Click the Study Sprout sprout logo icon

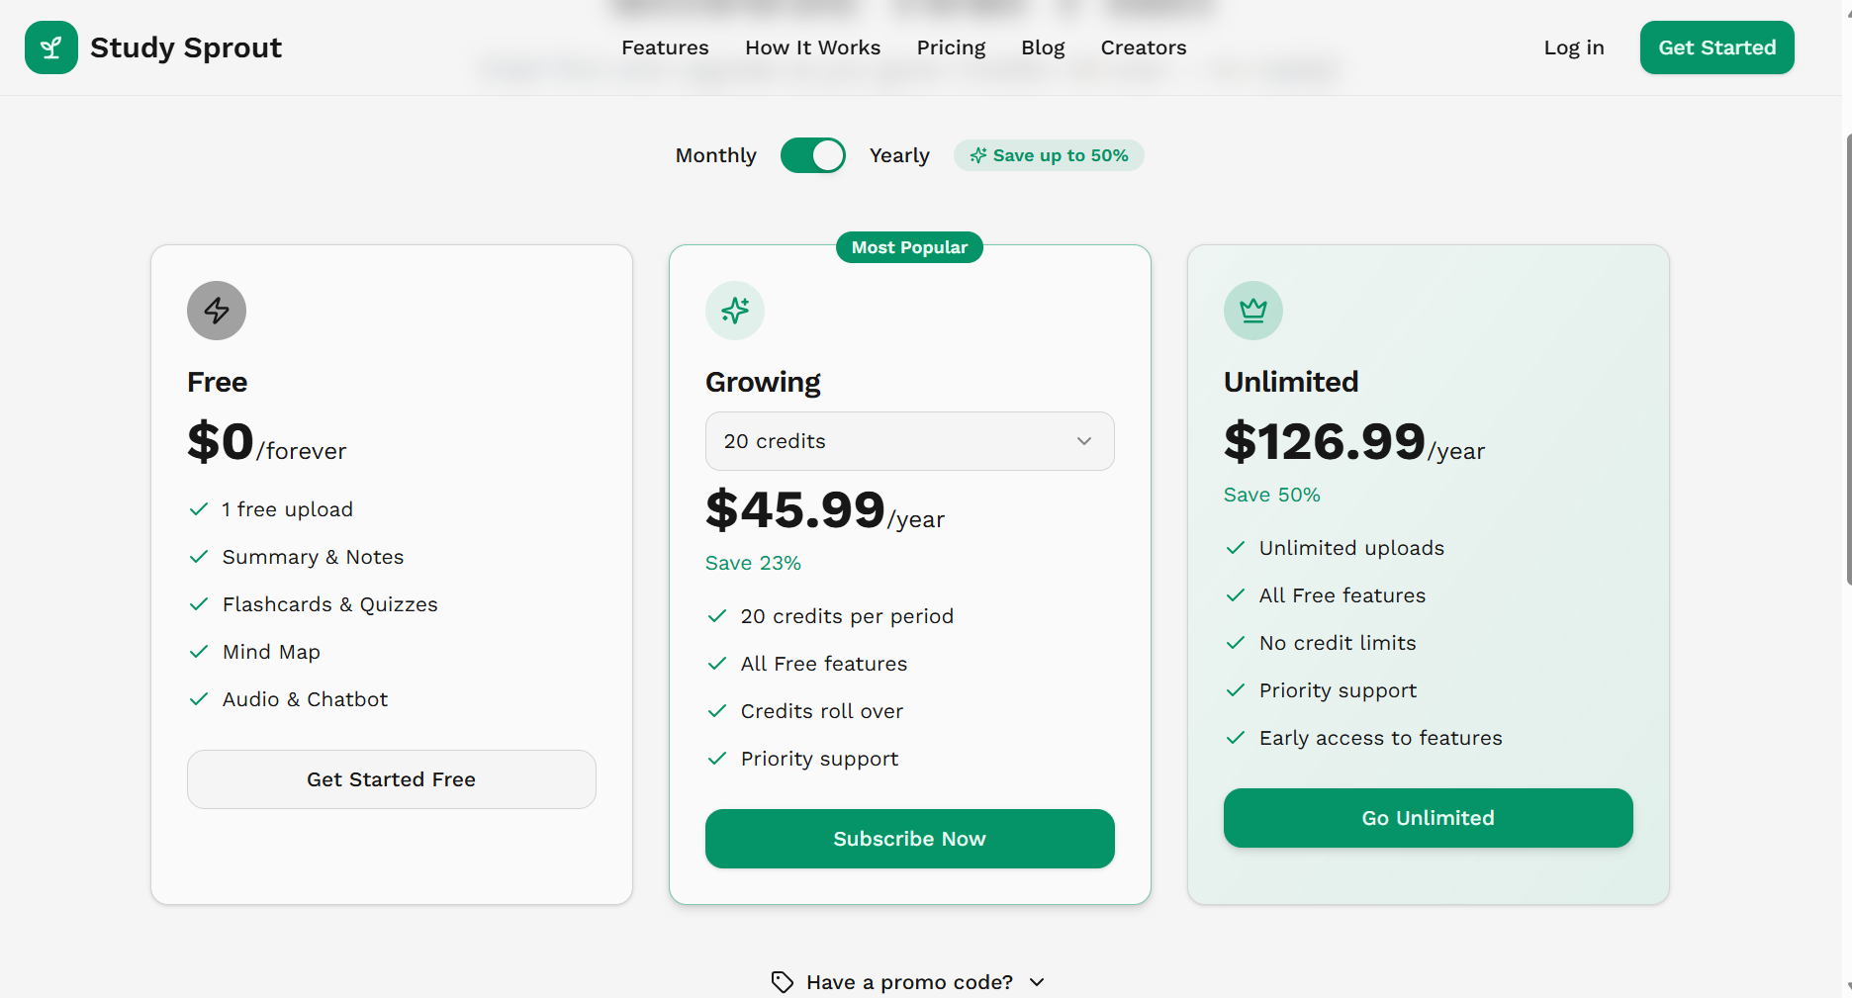point(50,46)
